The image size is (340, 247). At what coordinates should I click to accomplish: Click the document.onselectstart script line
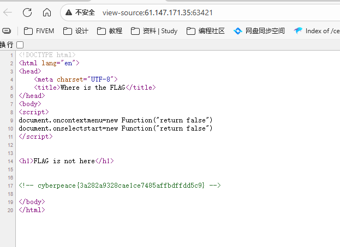[x=115, y=128]
